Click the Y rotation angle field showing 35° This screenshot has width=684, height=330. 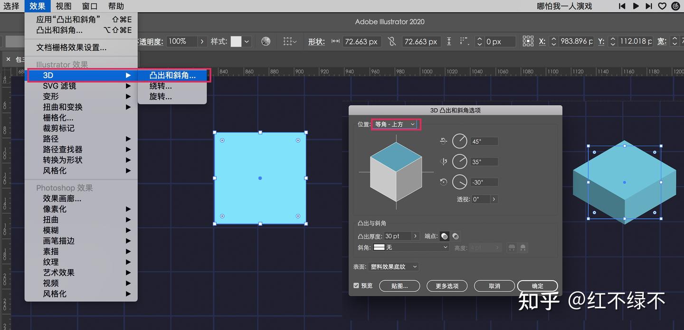point(484,162)
